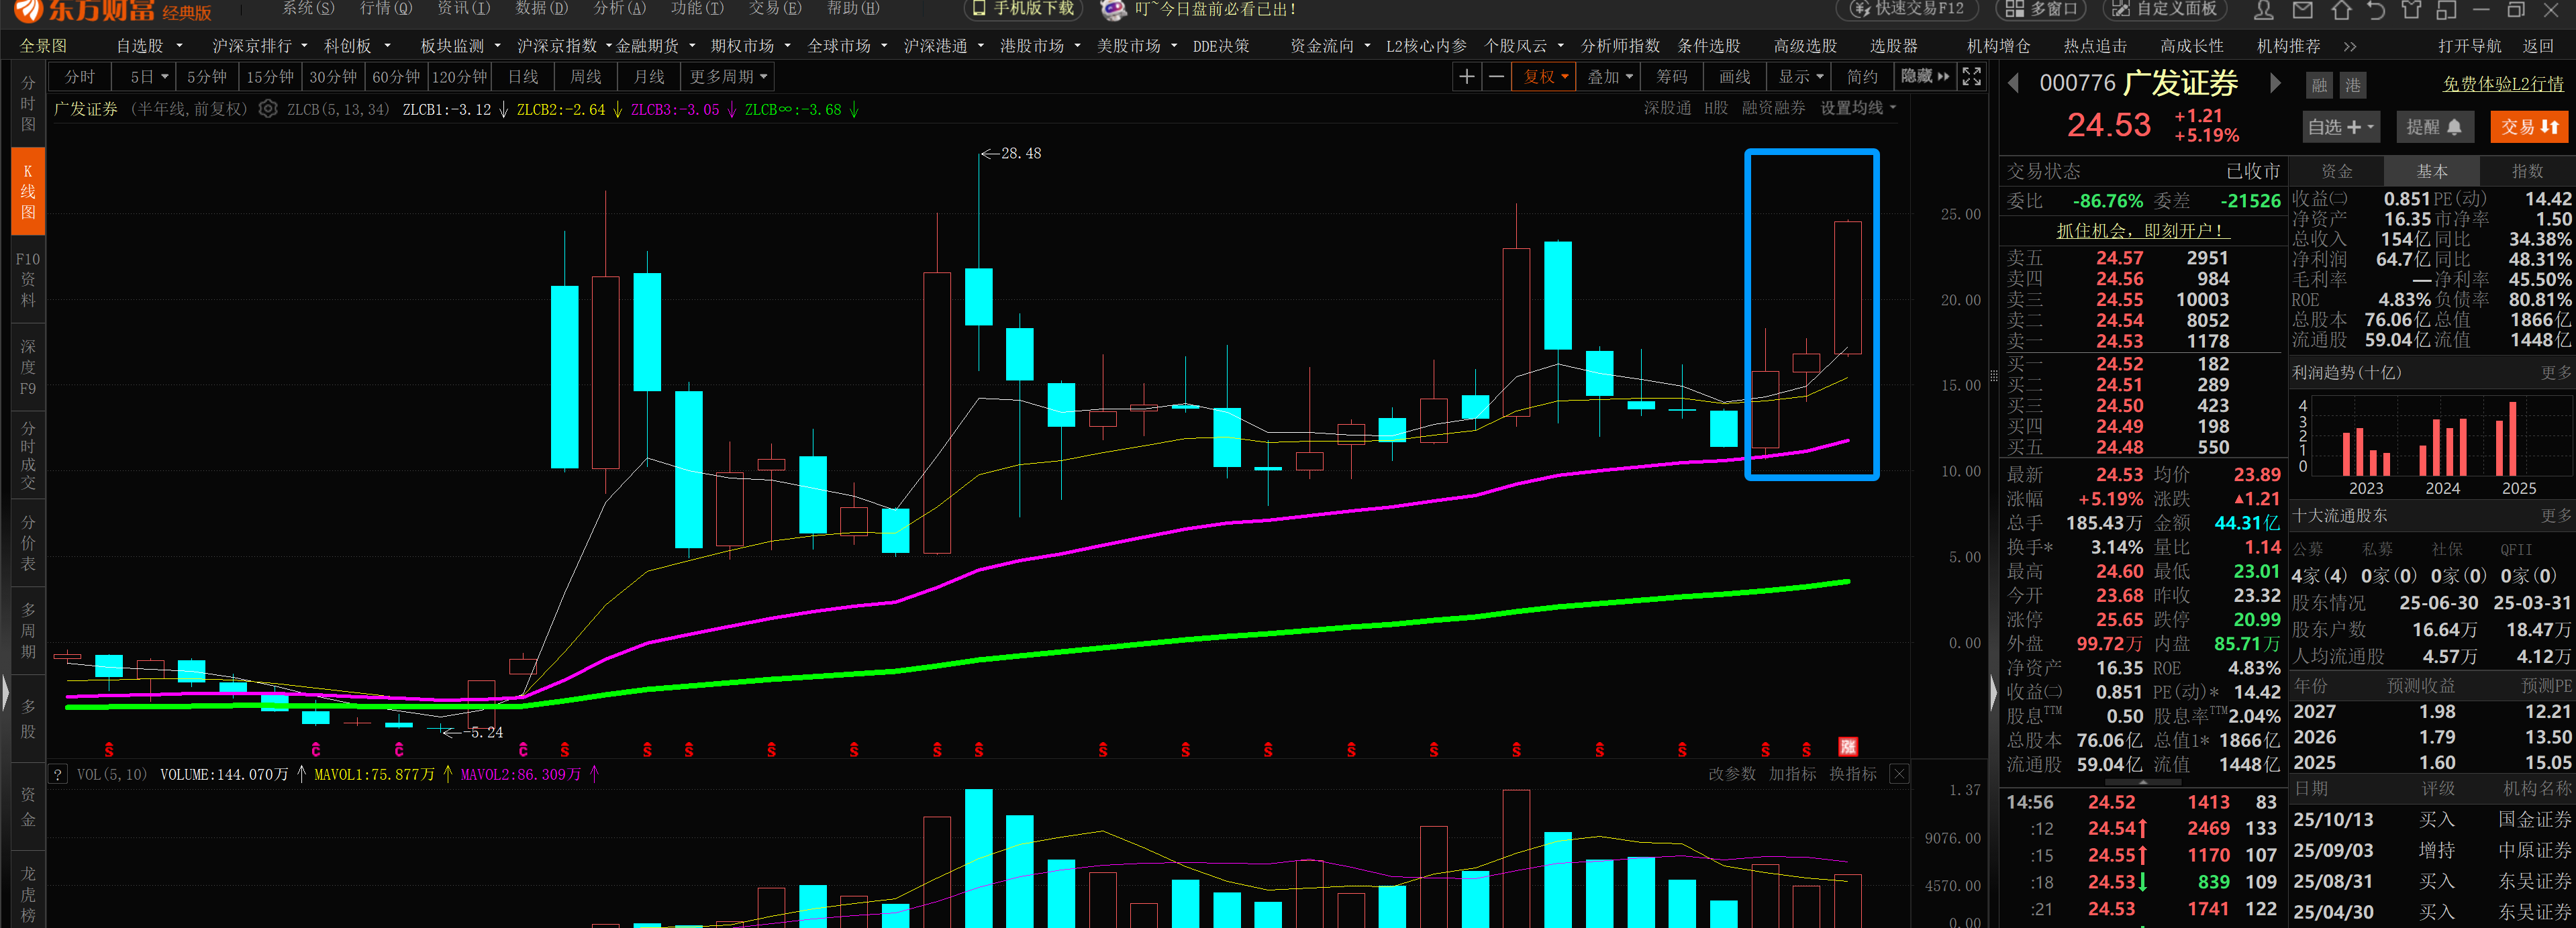The height and width of the screenshot is (928, 2576).
Task: Switch to 日线 daily chart tab
Action: 523,77
